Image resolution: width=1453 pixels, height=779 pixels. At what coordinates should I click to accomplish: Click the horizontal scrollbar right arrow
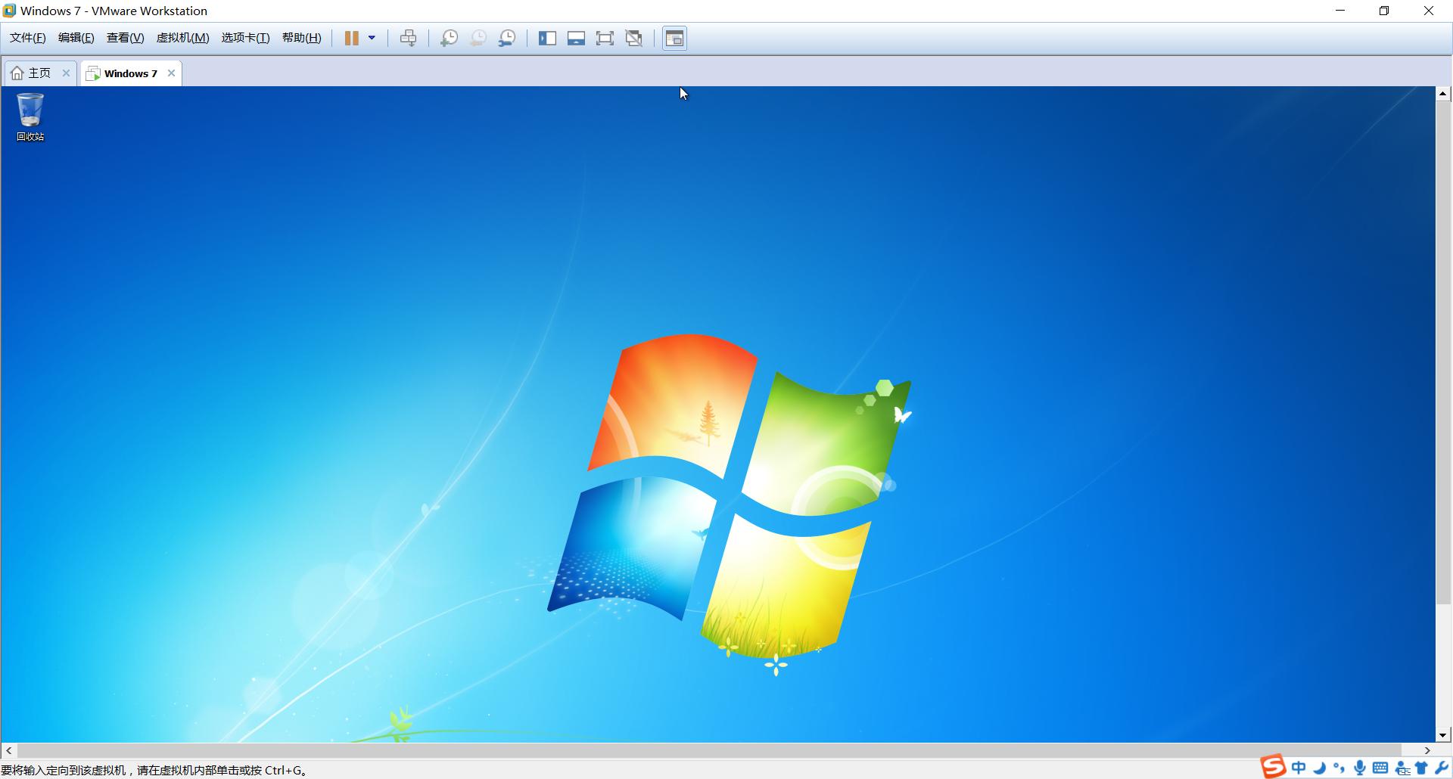[x=1427, y=751]
